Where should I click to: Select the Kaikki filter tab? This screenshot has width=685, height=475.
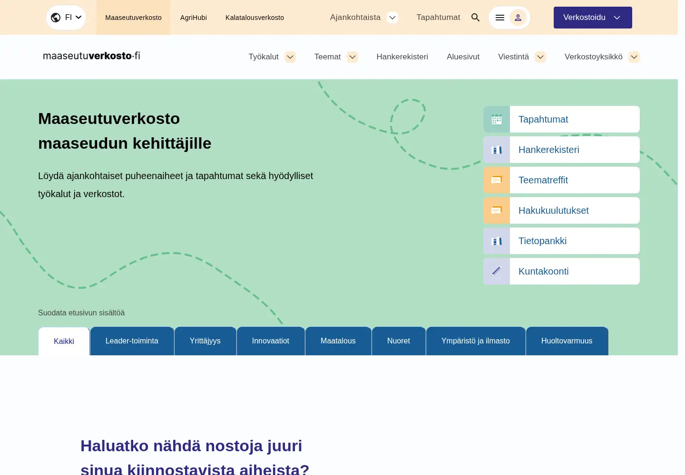point(64,341)
